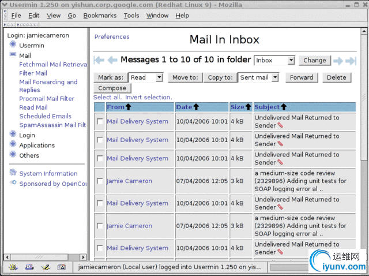The image size is (369, 276).
Task: Open the Inbox folder dropdown
Action: coord(274,60)
